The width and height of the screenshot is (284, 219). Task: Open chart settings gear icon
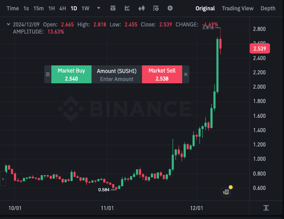click(170, 8)
